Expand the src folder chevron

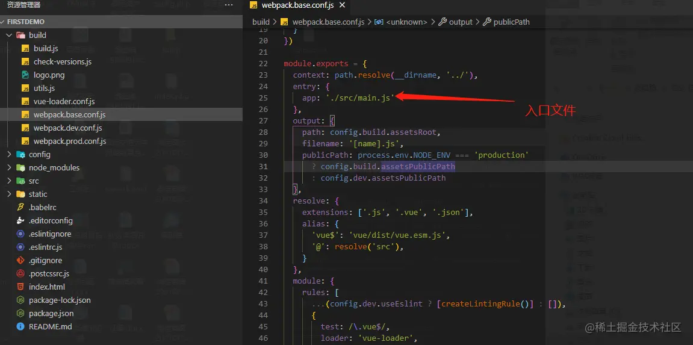click(9, 181)
